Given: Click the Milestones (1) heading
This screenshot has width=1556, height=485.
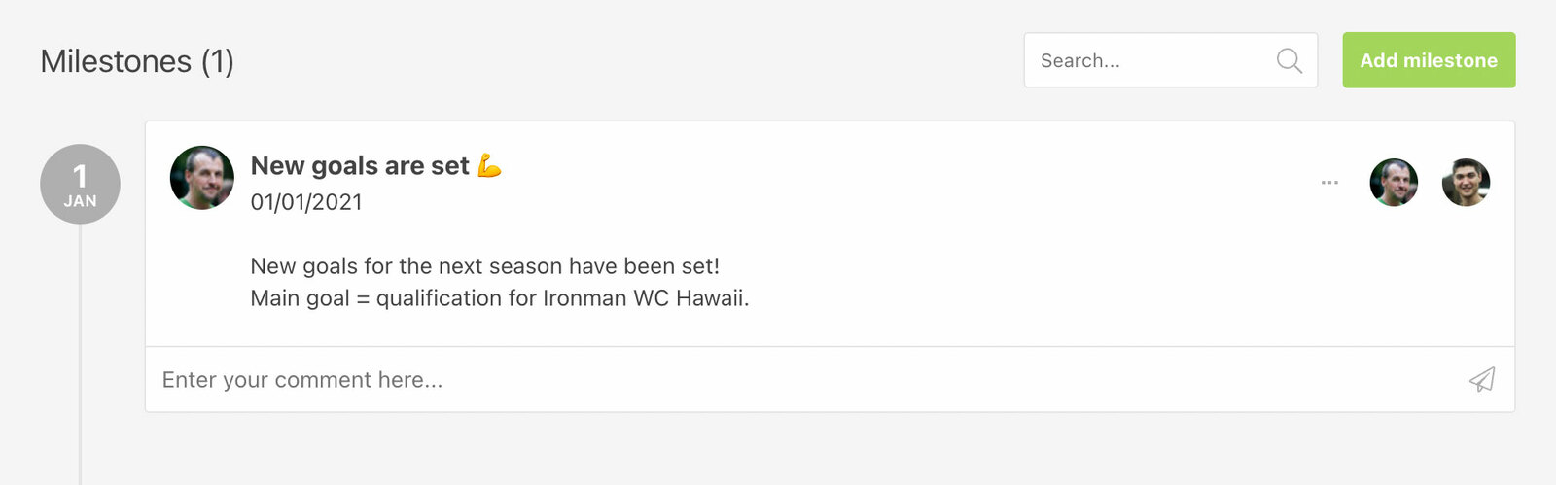Looking at the screenshot, I should pyautogui.click(x=136, y=61).
